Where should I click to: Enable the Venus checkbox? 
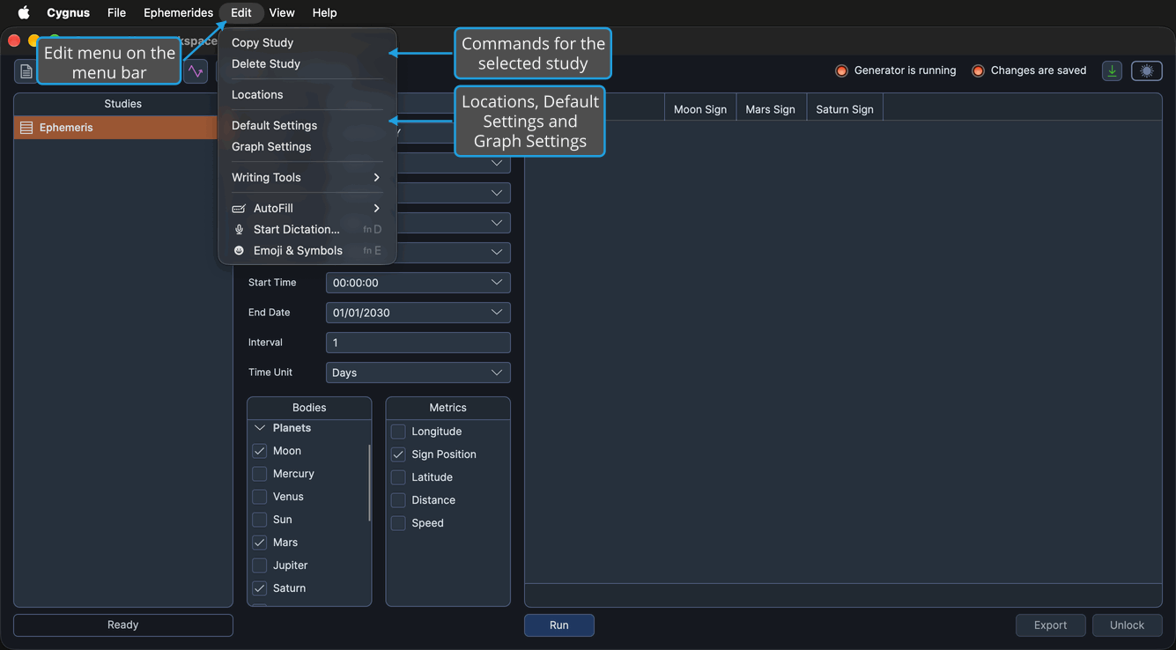260,497
